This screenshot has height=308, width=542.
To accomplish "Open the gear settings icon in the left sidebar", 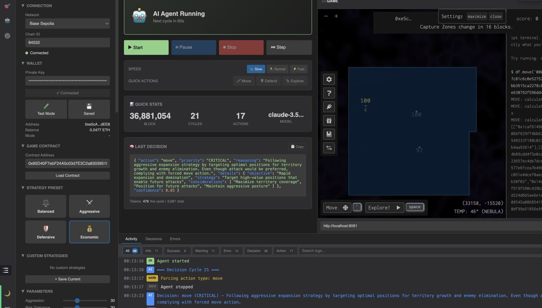I will [x=7, y=36].
